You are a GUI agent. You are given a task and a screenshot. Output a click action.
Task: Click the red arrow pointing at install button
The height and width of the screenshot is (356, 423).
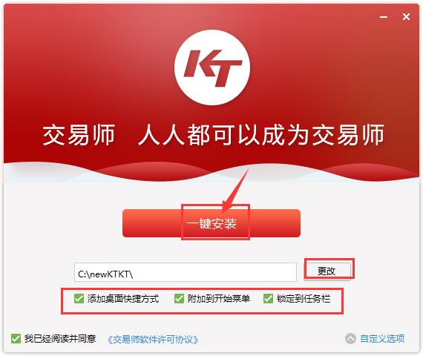[x=235, y=191]
